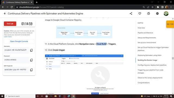174x98 pixels.
Task: Open the help question mark icon
Action: point(148,14)
